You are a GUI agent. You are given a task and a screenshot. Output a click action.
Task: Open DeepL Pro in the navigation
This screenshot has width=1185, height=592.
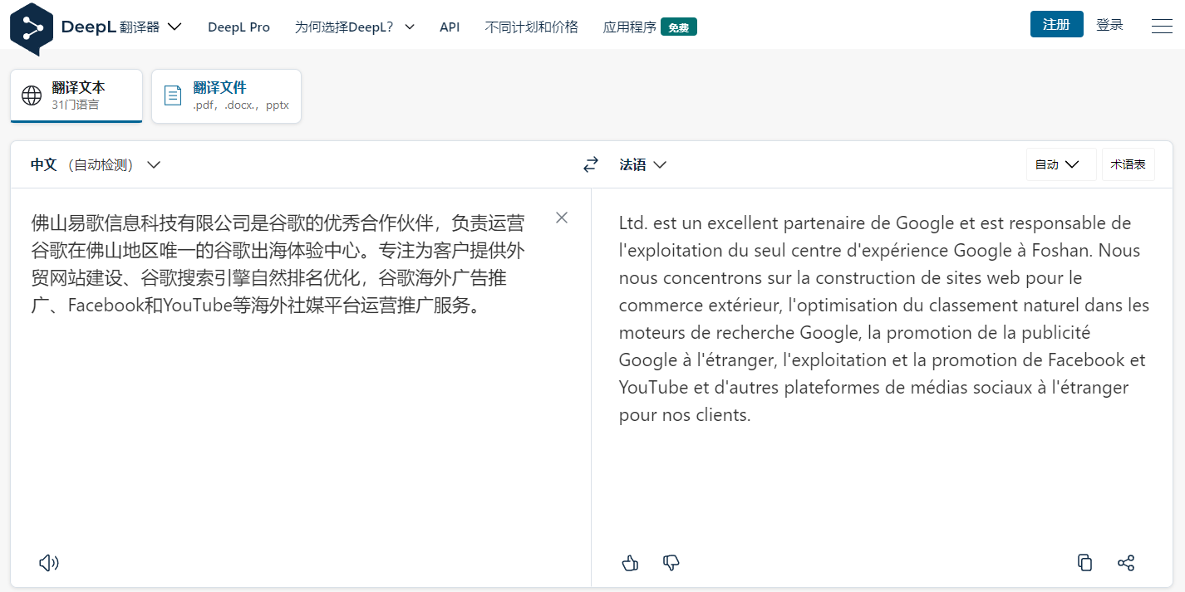click(x=238, y=27)
